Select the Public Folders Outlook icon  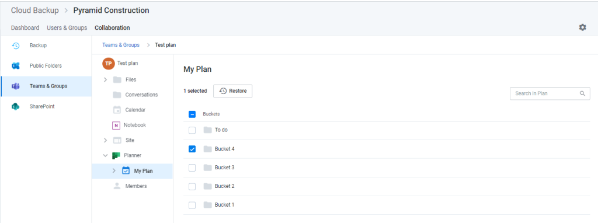pos(16,66)
